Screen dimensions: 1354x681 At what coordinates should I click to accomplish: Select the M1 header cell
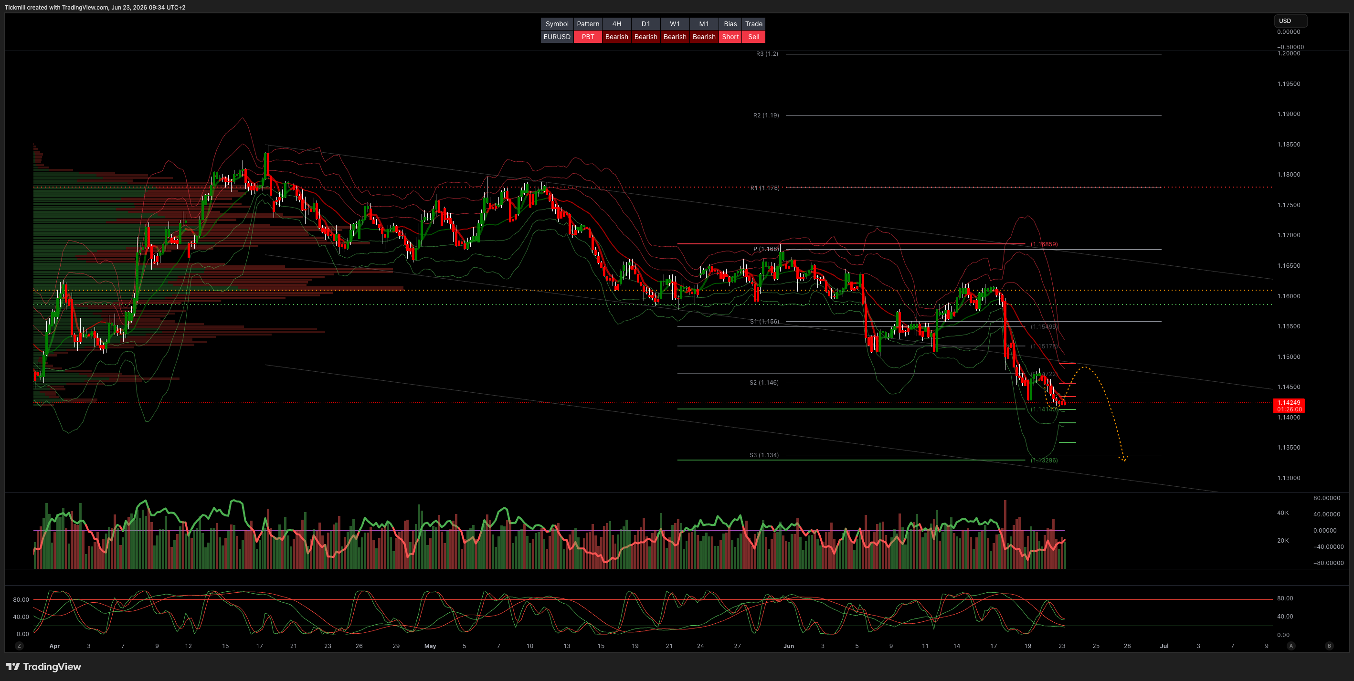704,24
